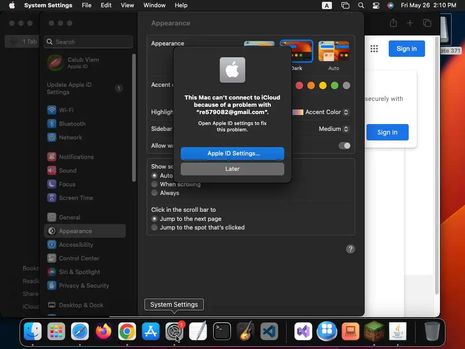
Task: Click System Settings gear in dock
Action: (174, 331)
